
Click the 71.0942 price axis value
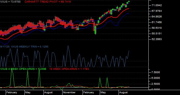(157, 5)
